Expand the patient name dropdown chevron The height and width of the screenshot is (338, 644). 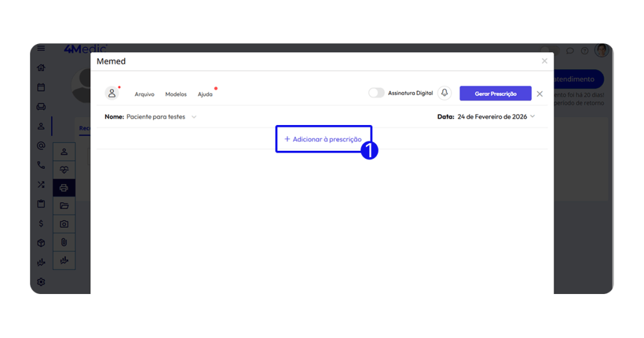click(194, 117)
